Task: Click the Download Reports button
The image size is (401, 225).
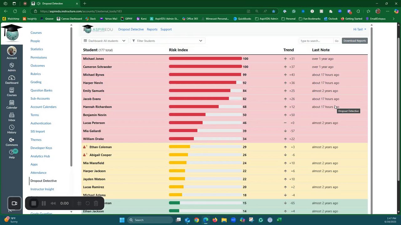Action: (355, 41)
